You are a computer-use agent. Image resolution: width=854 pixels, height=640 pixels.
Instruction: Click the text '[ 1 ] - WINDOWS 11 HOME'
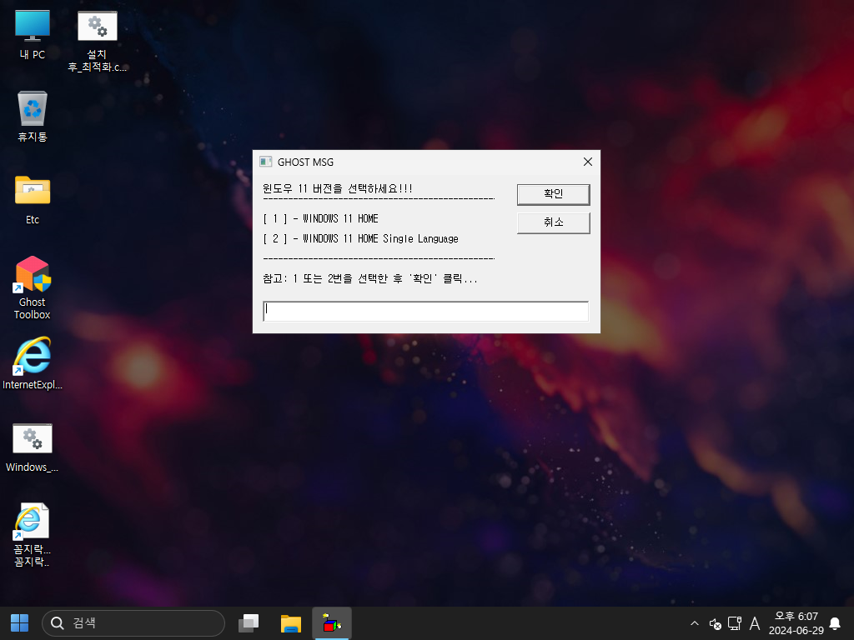320,219
